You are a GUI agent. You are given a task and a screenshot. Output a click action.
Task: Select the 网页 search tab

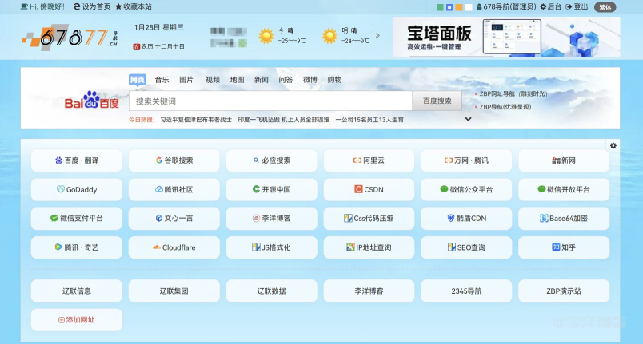tap(138, 80)
